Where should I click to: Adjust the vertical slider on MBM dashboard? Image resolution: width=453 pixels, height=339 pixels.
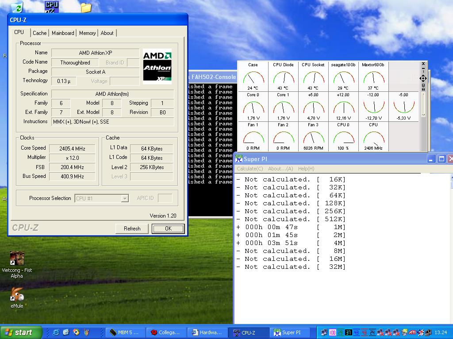(423, 105)
